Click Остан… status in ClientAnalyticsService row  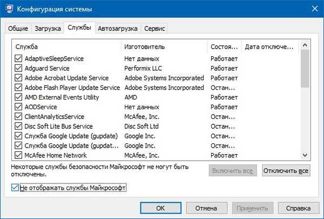[222, 117]
